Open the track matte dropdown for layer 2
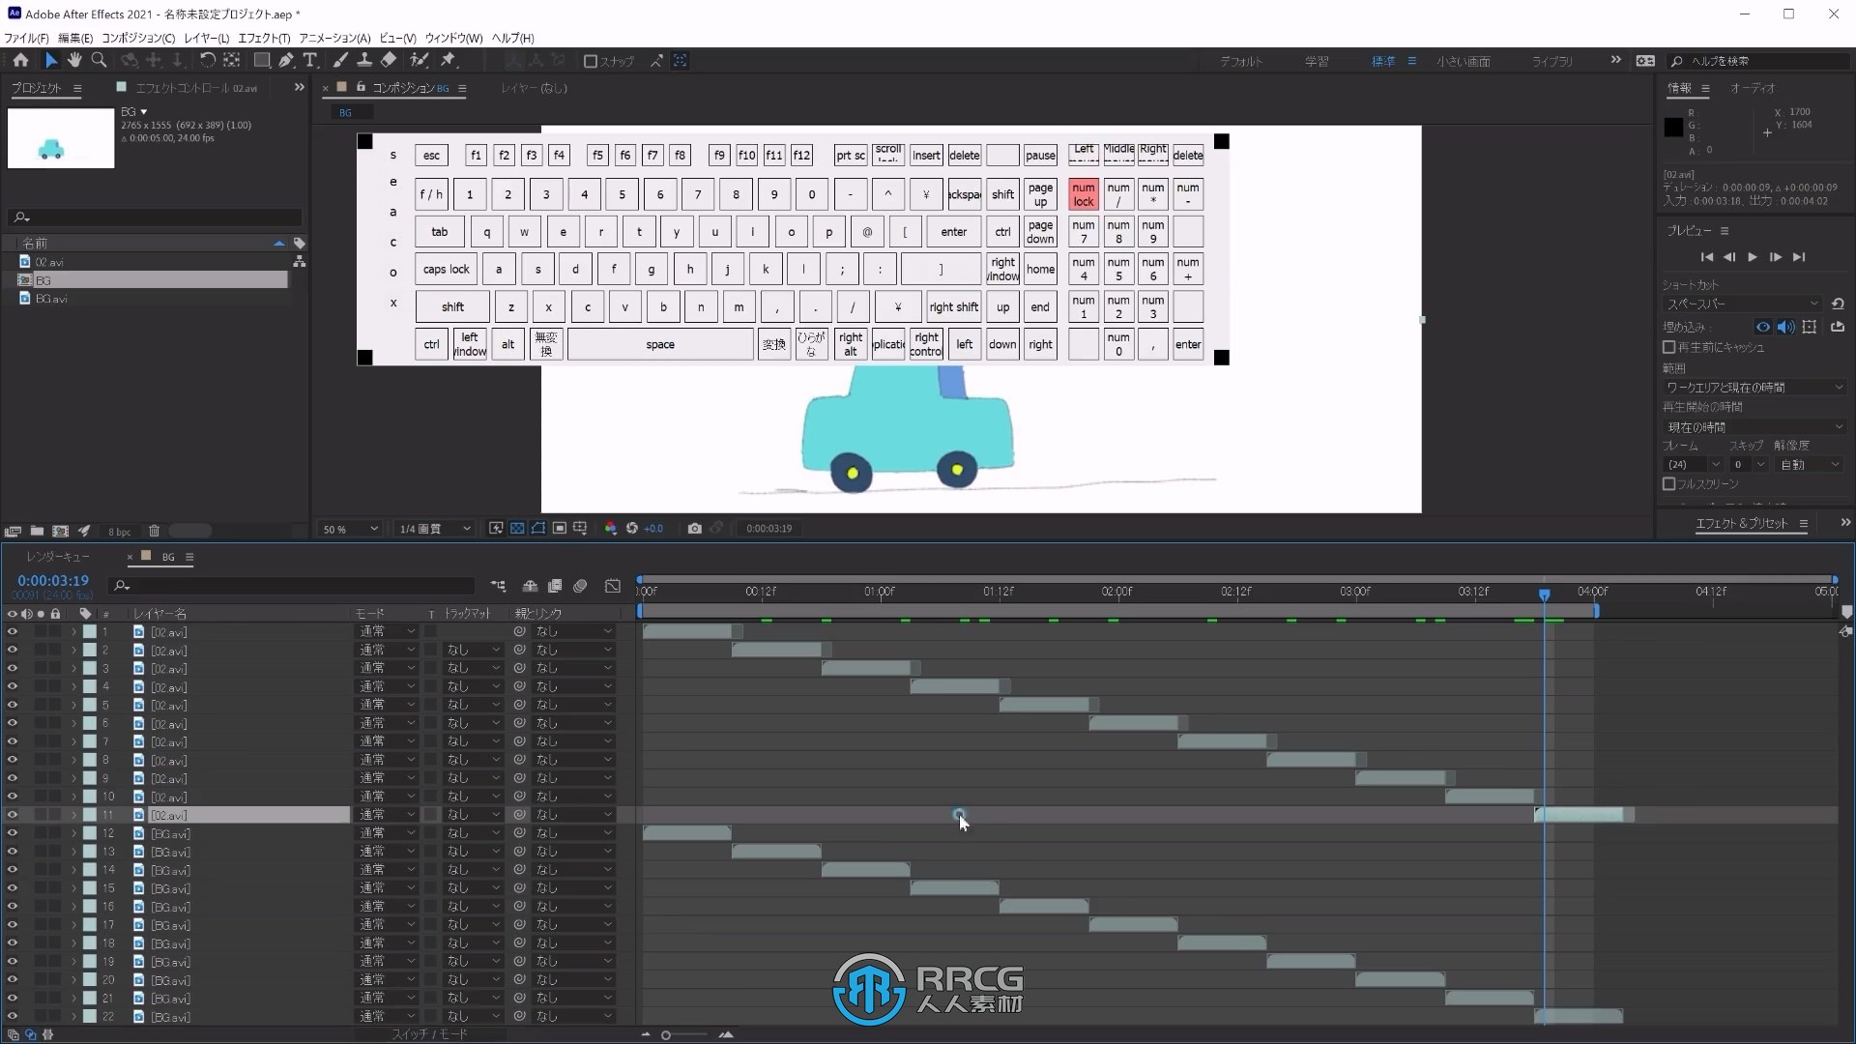Screen dimensions: 1856x1044 coord(474,650)
